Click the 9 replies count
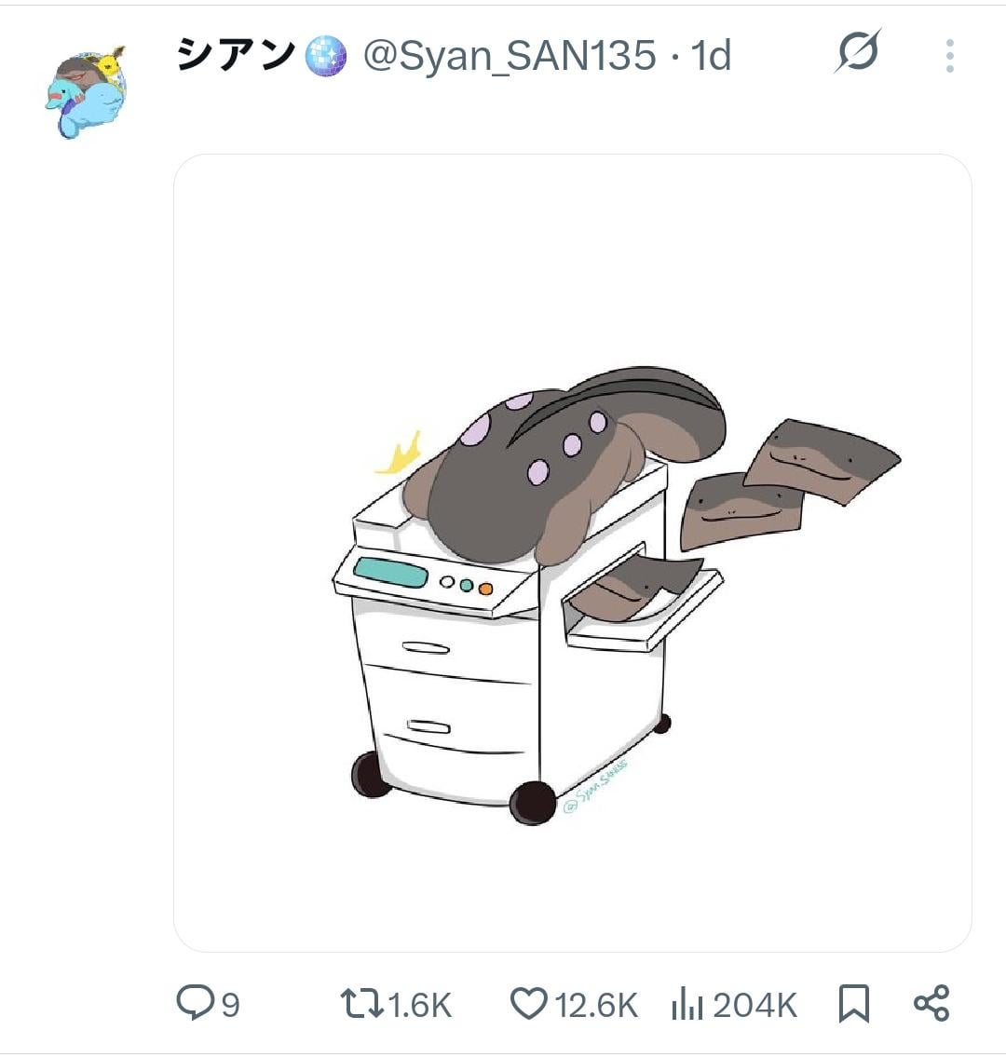Screen dimensions: 1006x1057 [x=231, y=1005]
